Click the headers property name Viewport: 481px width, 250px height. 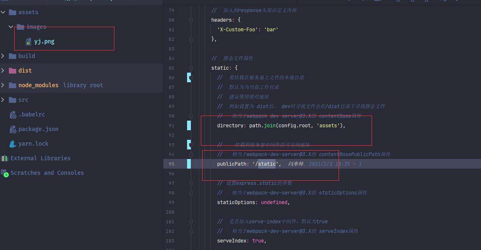click(221, 20)
